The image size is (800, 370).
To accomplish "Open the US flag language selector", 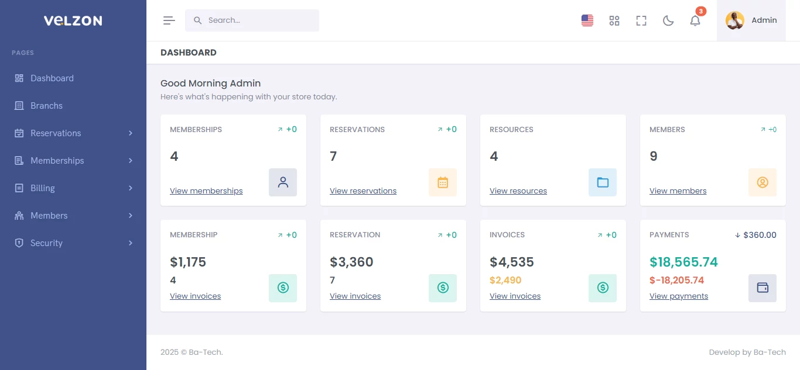I will click(x=587, y=20).
